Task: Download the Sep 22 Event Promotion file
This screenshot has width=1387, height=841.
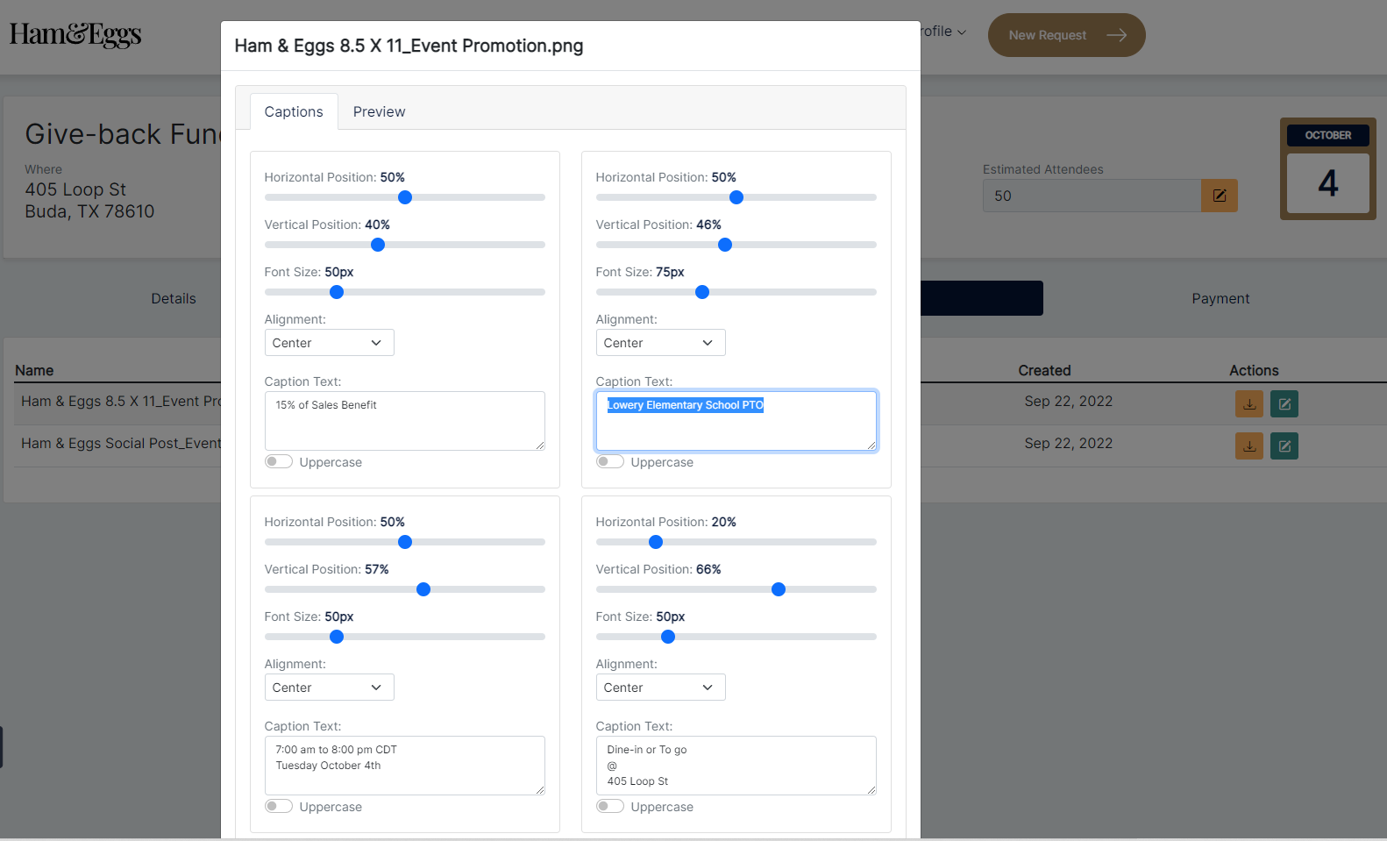Action: (x=1249, y=404)
